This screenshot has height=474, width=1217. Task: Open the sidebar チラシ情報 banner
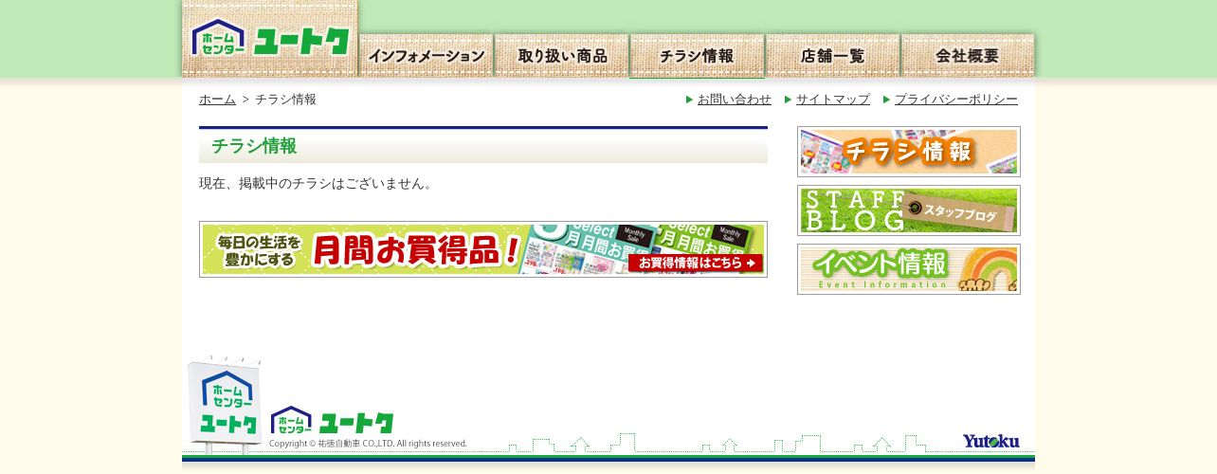(x=909, y=152)
